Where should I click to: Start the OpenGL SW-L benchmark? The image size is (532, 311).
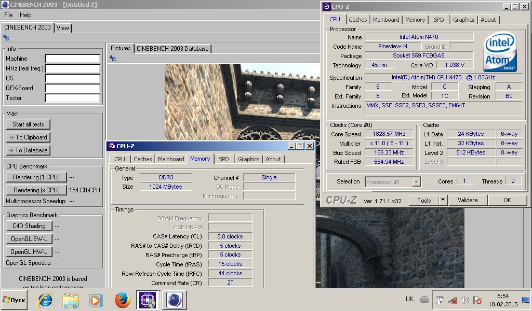(29, 238)
